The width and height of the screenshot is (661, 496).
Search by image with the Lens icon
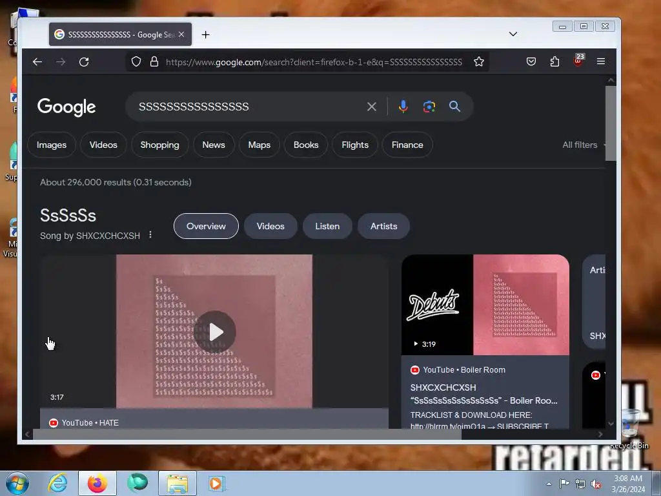(429, 107)
